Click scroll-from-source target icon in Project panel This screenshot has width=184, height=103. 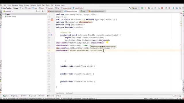pyautogui.click(x=37, y=11)
